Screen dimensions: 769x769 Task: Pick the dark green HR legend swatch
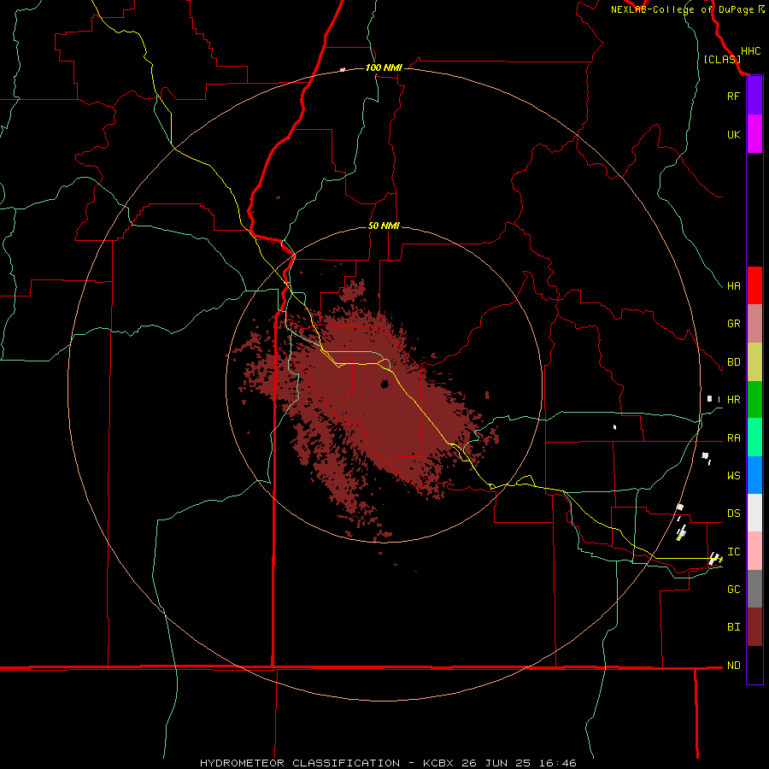point(754,400)
